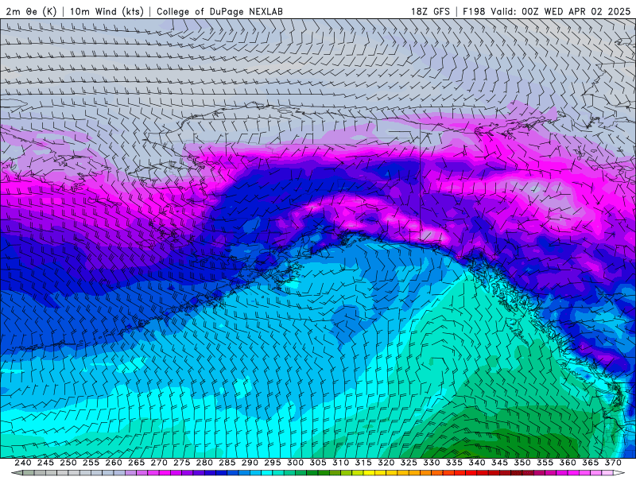Click the 265 colorbar scale label
This screenshot has width=636, height=477.
point(136,463)
